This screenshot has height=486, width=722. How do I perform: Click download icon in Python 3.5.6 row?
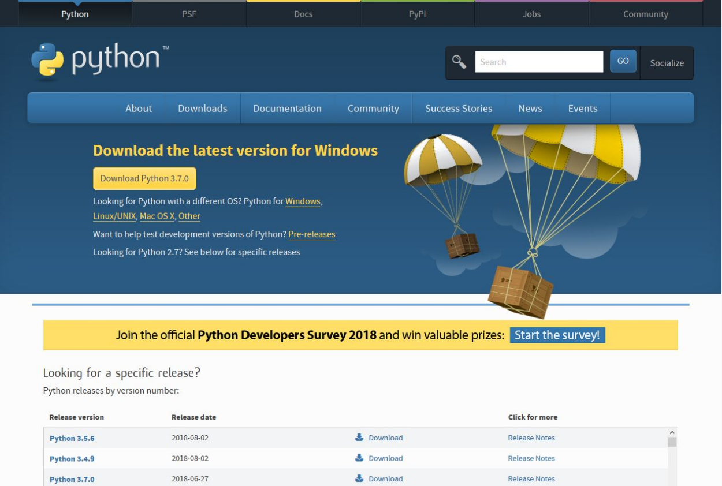(x=359, y=438)
